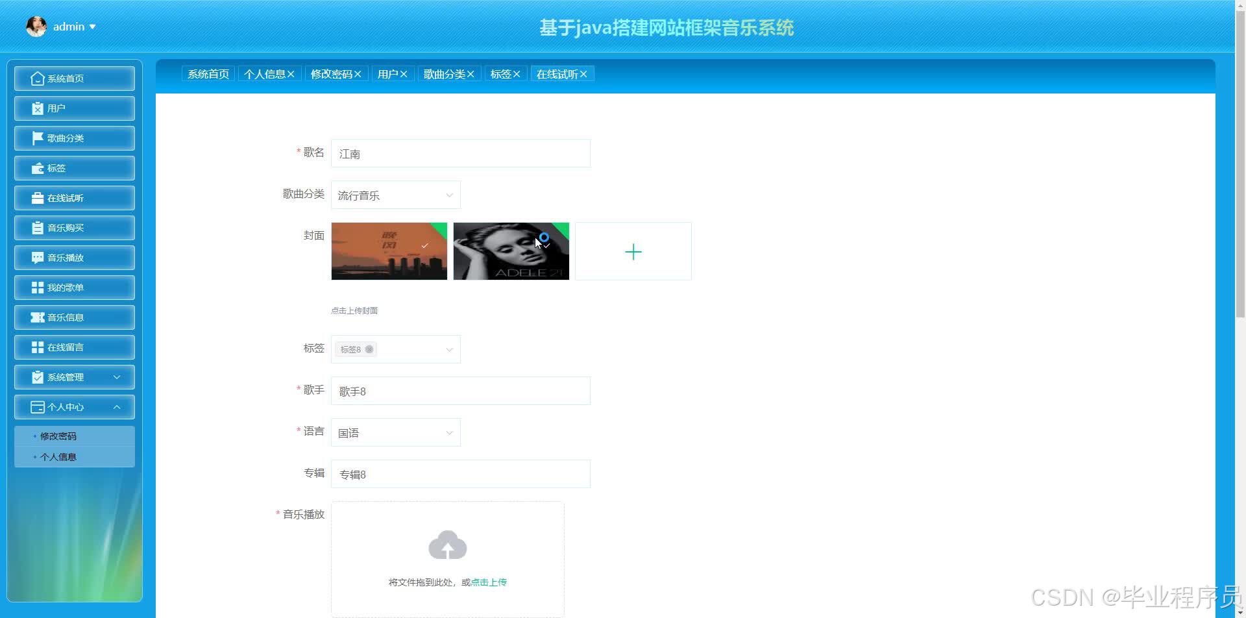Click the 点击上传 upload link

click(x=489, y=582)
